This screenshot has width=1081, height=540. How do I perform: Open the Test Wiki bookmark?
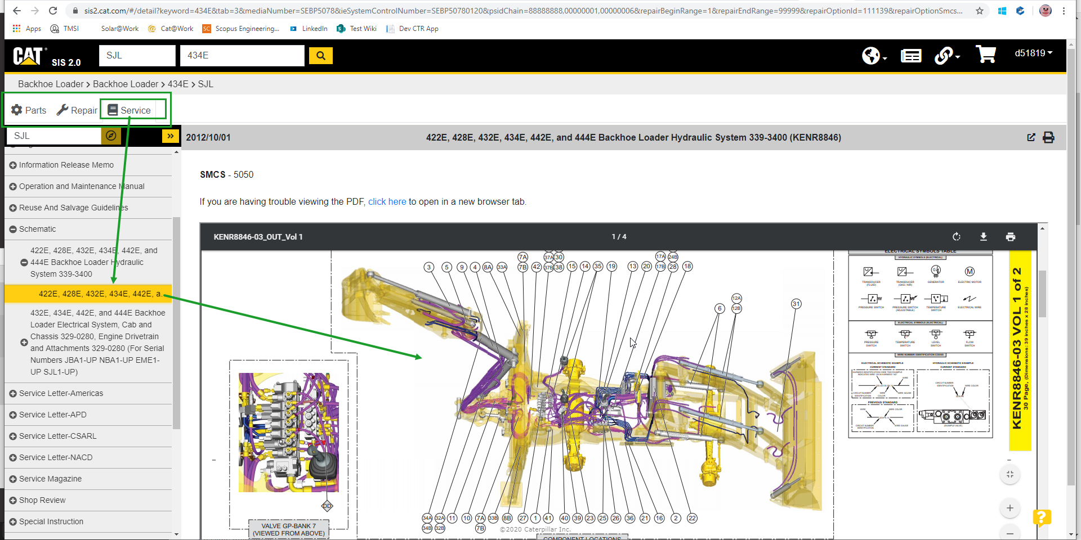coord(356,29)
